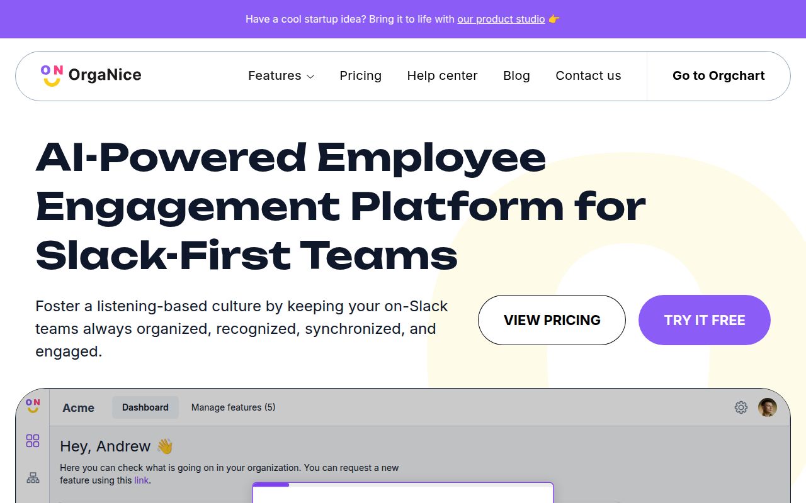Click the Go to Orgchart button
This screenshot has width=806, height=503.
click(718, 75)
